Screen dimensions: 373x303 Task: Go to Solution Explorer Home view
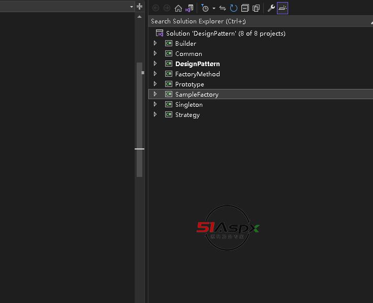(178, 8)
